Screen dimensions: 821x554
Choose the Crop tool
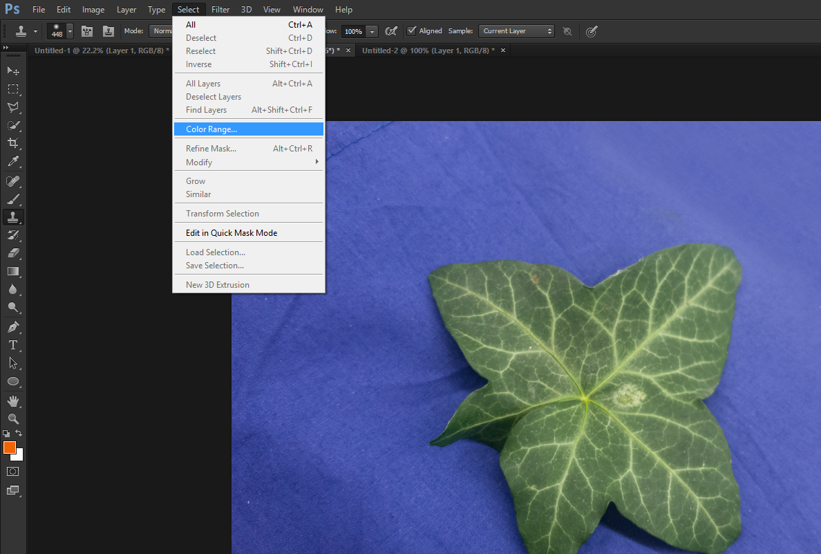13,143
